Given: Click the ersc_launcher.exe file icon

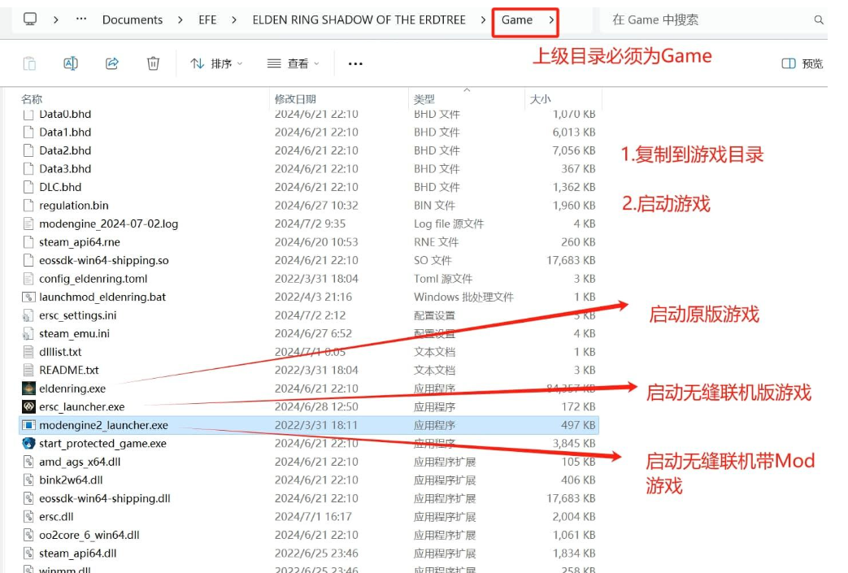Looking at the screenshot, I should point(28,406).
